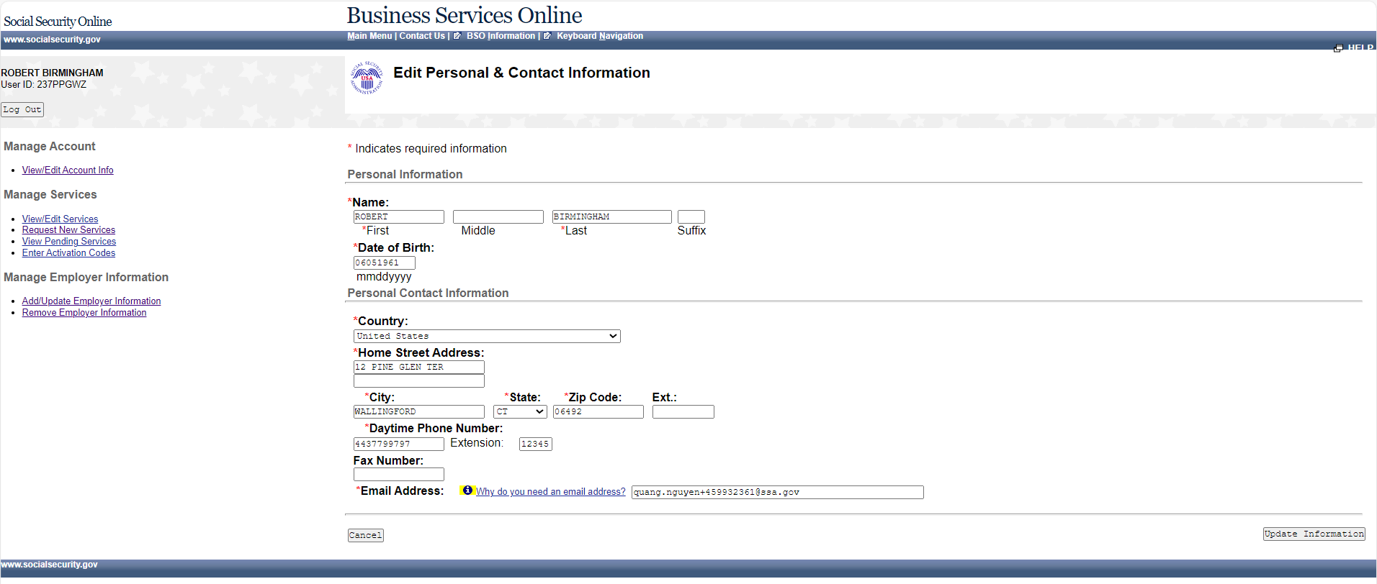The width and height of the screenshot is (1377, 584).
Task: Click the First name field containing ROBERT
Action: (398, 216)
